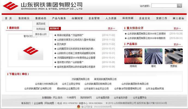Open 济钢集团有限公司 subsidiary link

80,79
